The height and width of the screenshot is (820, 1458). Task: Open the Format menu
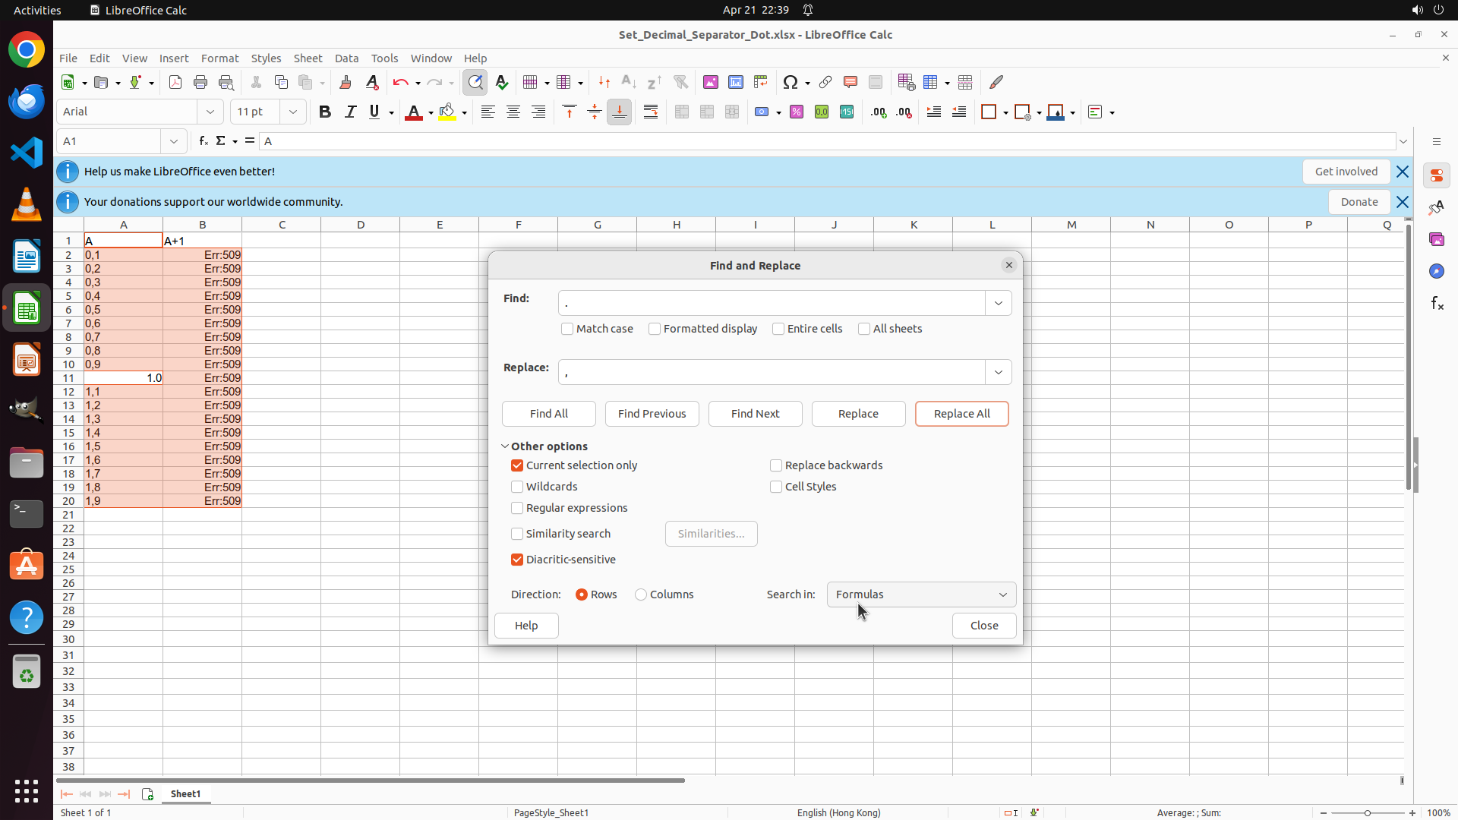219,58
